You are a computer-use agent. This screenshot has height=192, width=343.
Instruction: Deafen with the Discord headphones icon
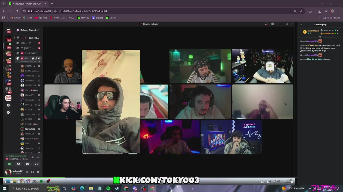32,172
